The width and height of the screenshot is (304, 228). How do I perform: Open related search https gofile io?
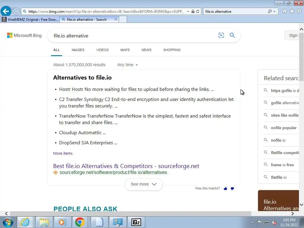tap(281, 91)
